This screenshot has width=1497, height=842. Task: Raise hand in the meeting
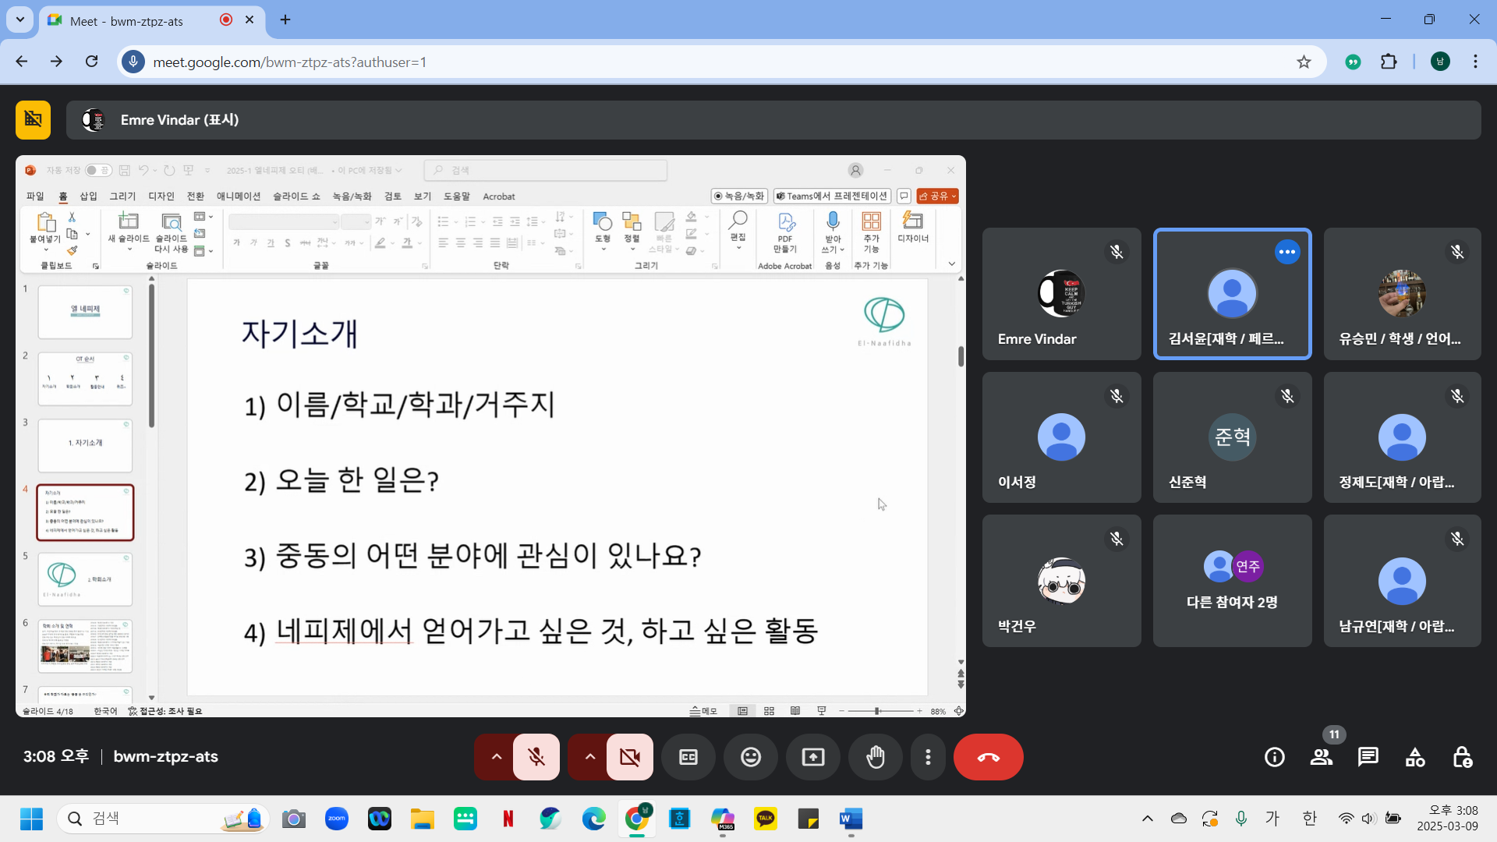876,757
